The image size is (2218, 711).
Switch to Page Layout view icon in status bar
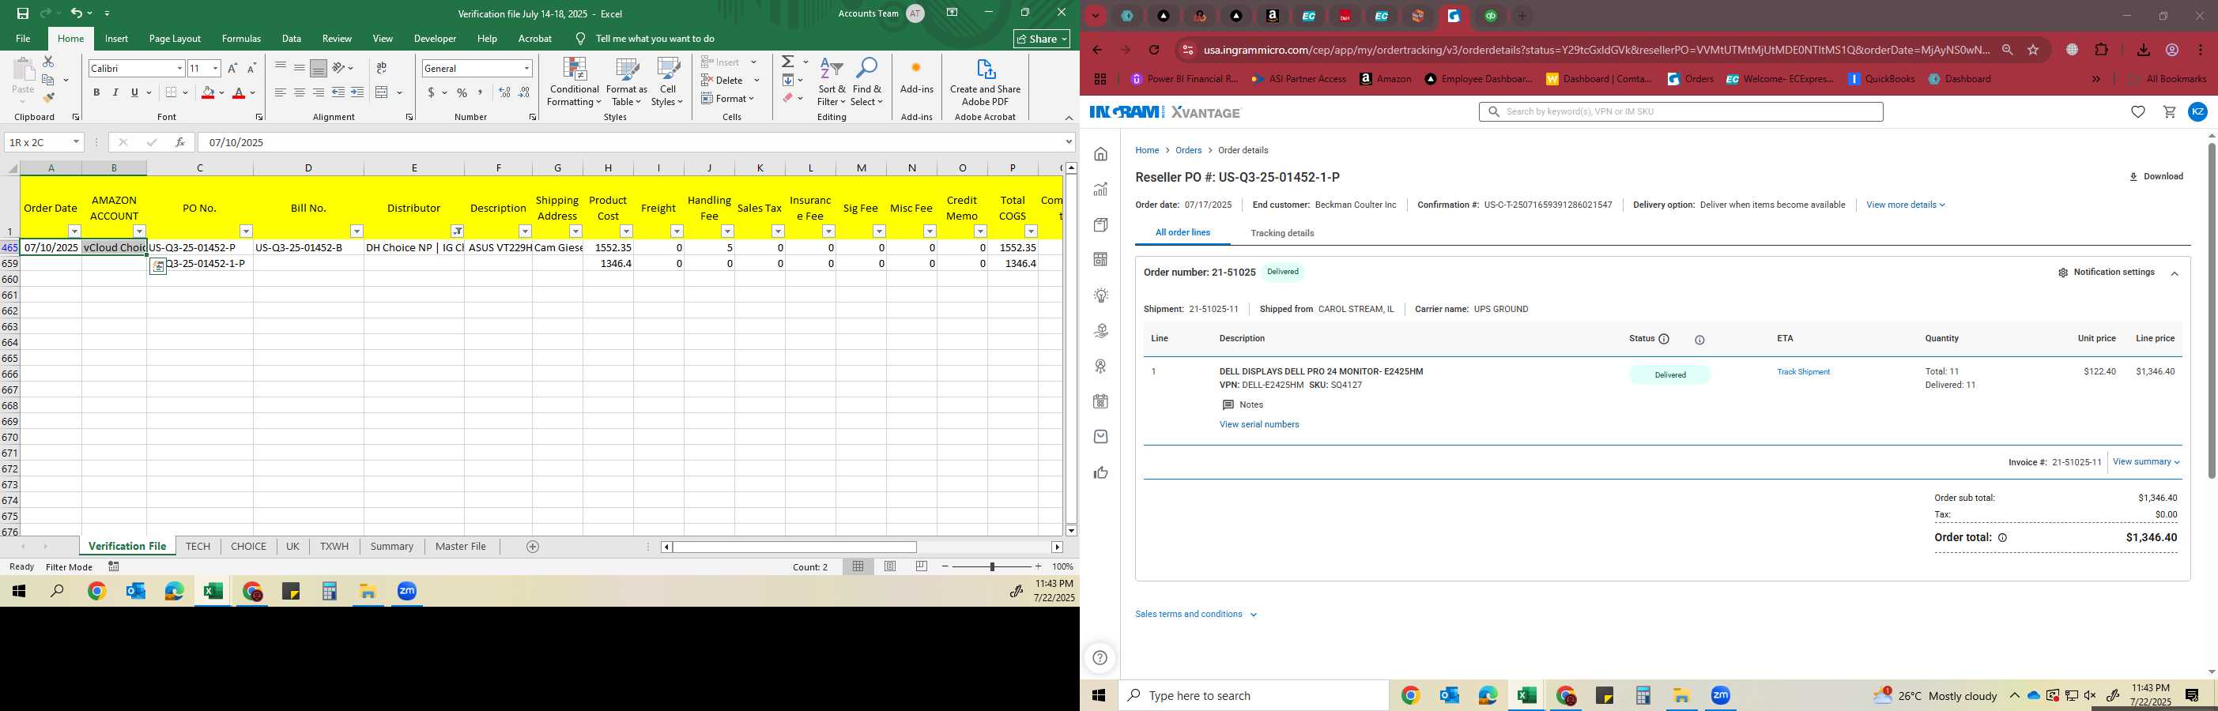click(890, 566)
